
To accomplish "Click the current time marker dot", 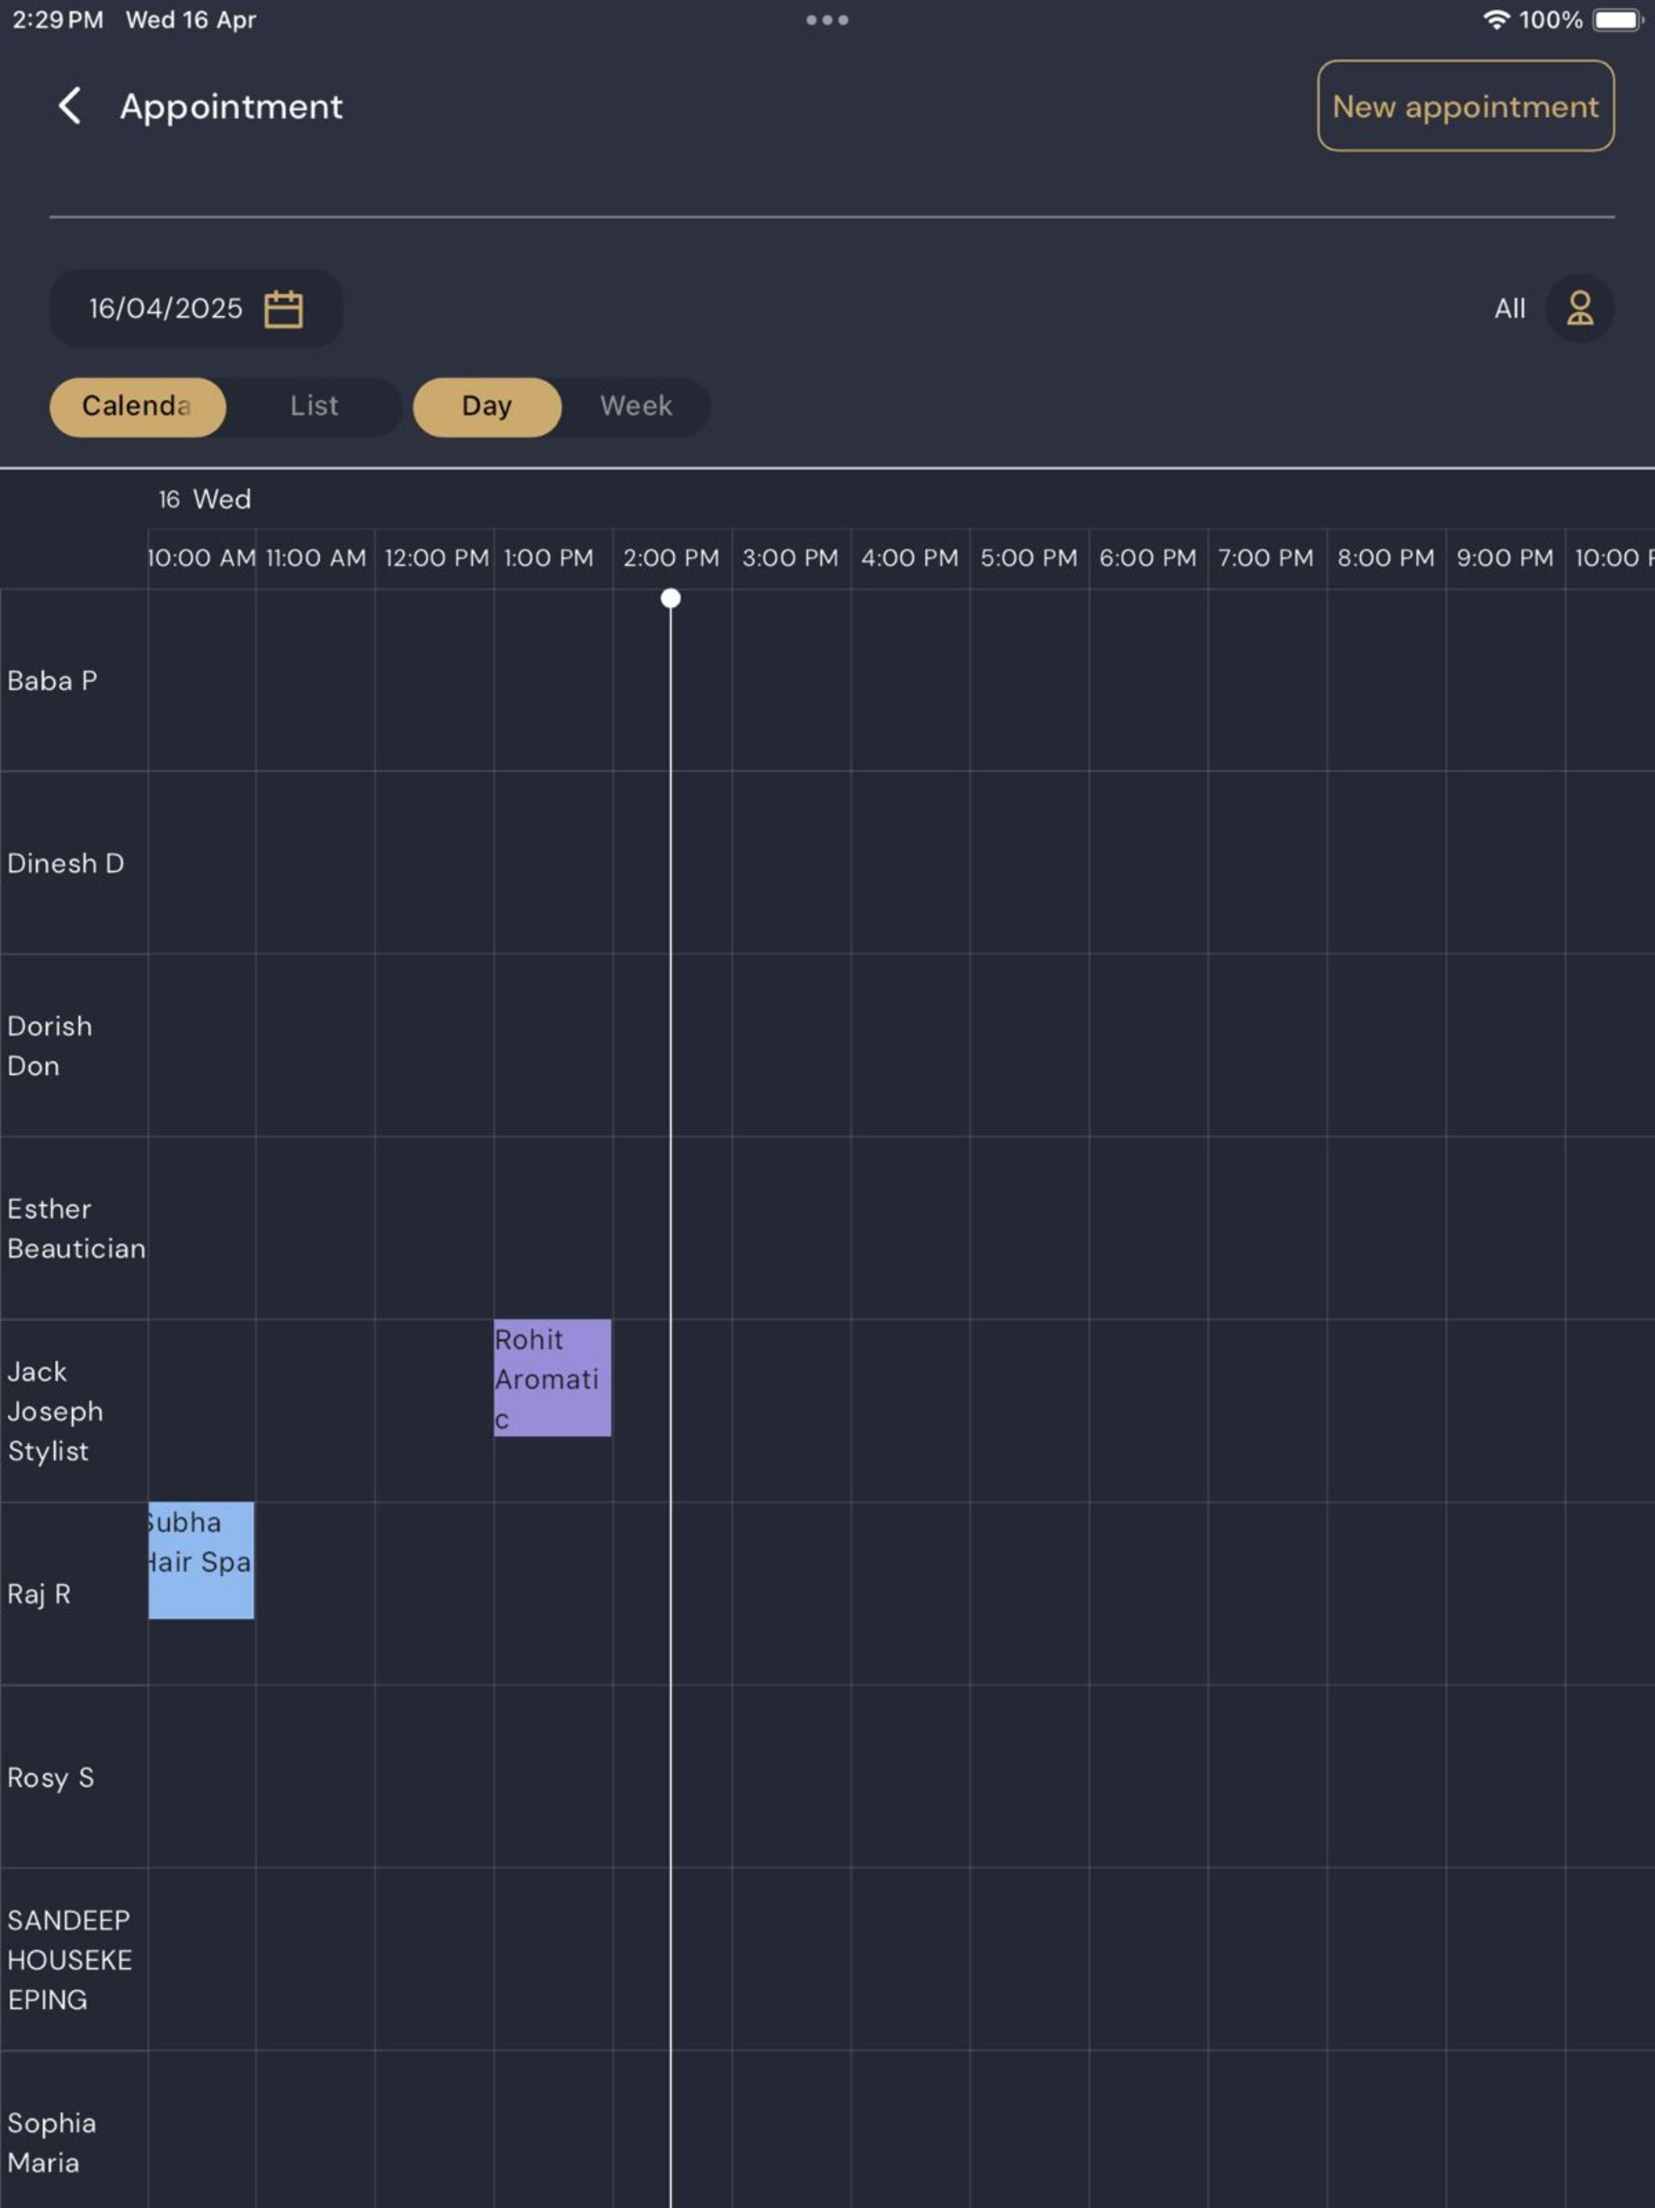I will click(671, 598).
